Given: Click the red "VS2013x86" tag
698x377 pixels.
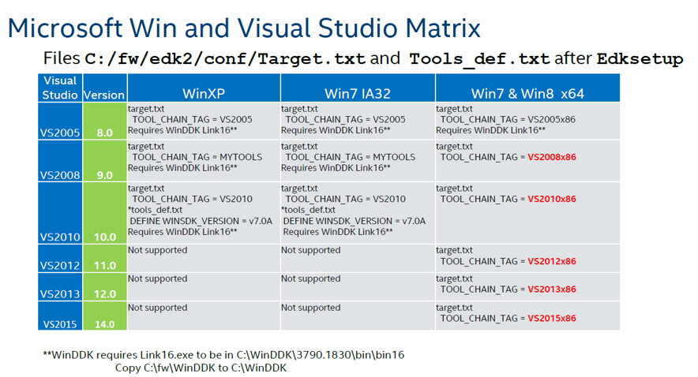Looking at the screenshot, I should (x=552, y=289).
